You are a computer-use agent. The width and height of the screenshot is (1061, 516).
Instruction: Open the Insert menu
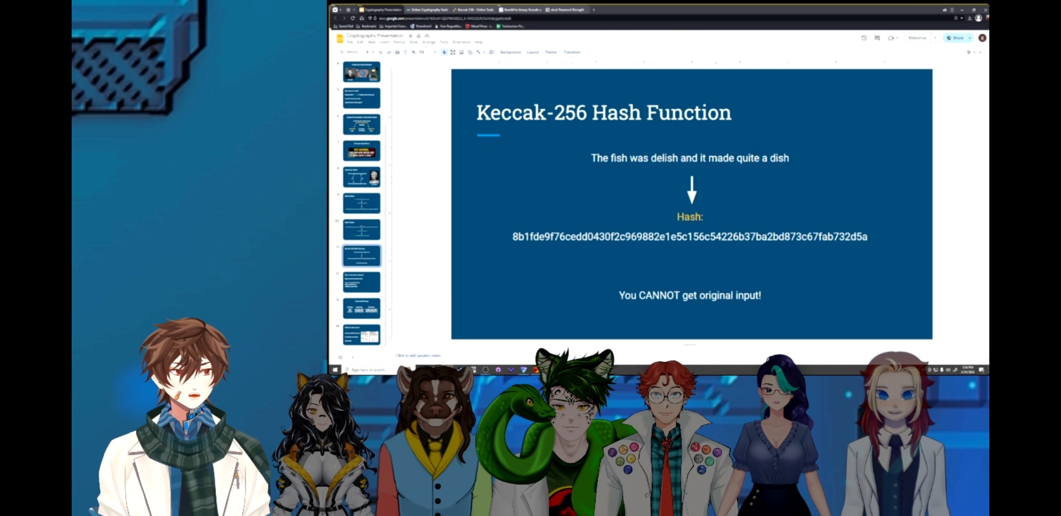[x=384, y=42]
